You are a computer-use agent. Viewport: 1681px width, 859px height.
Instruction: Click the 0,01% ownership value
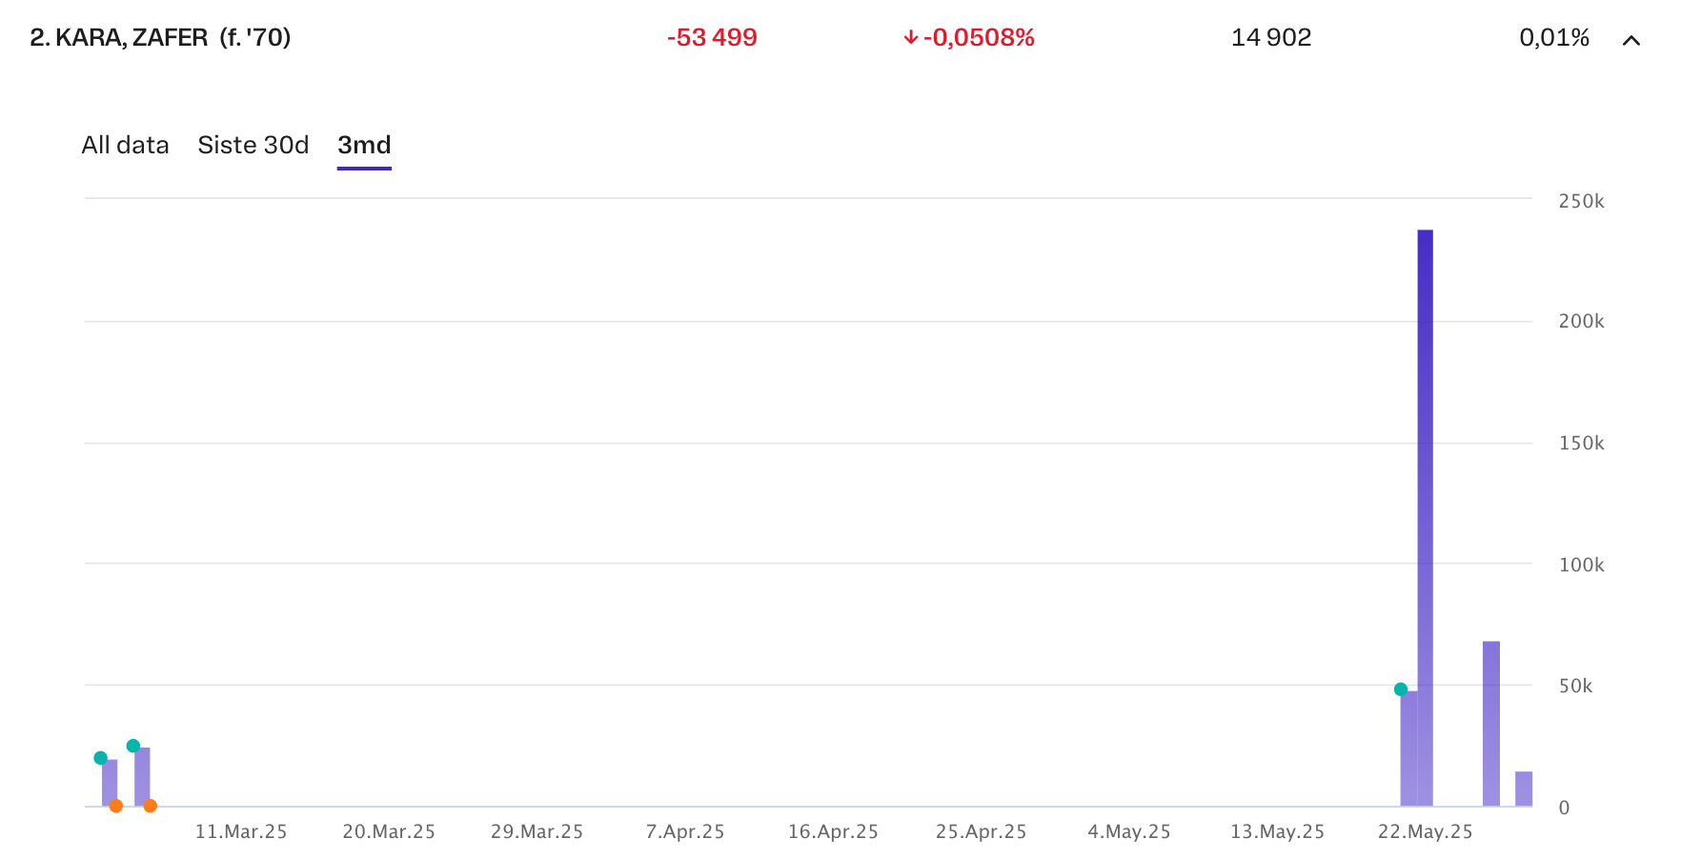(x=1554, y=37)
